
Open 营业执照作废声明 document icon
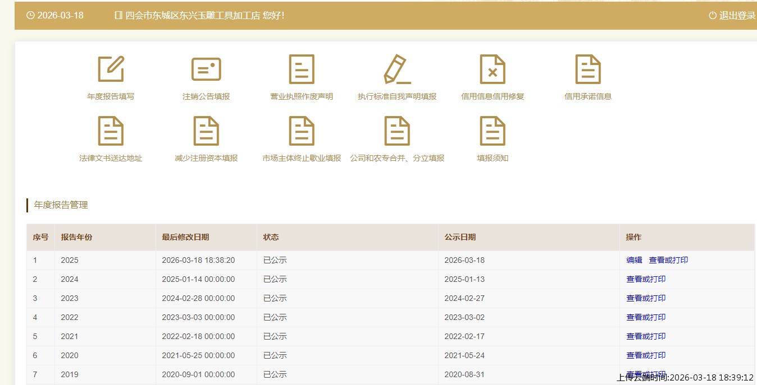tap(302, 69)
